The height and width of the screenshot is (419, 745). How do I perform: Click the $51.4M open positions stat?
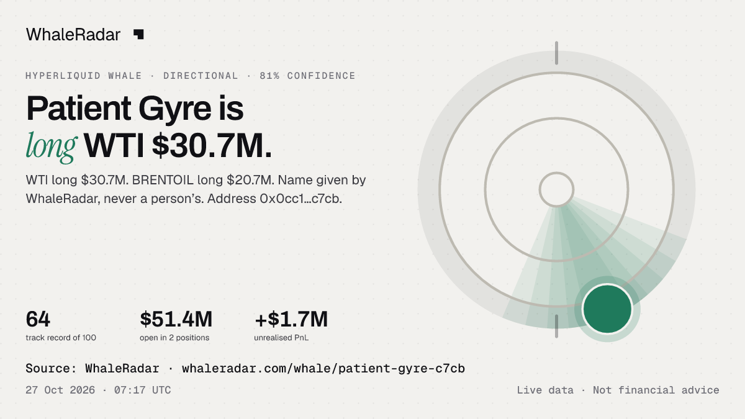(x=176, y=319)
